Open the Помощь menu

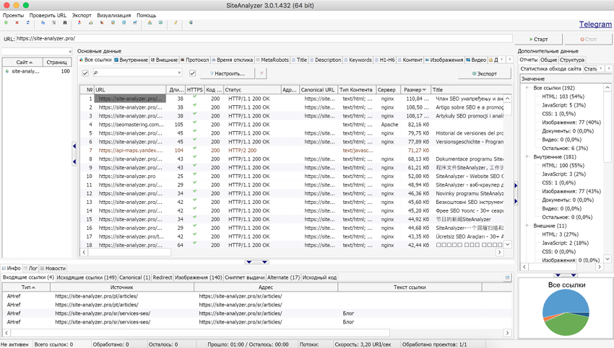point(146,15)
